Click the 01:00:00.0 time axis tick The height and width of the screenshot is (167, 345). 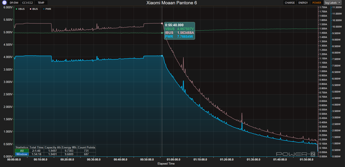pyautogui.click(x=174, y=160)
